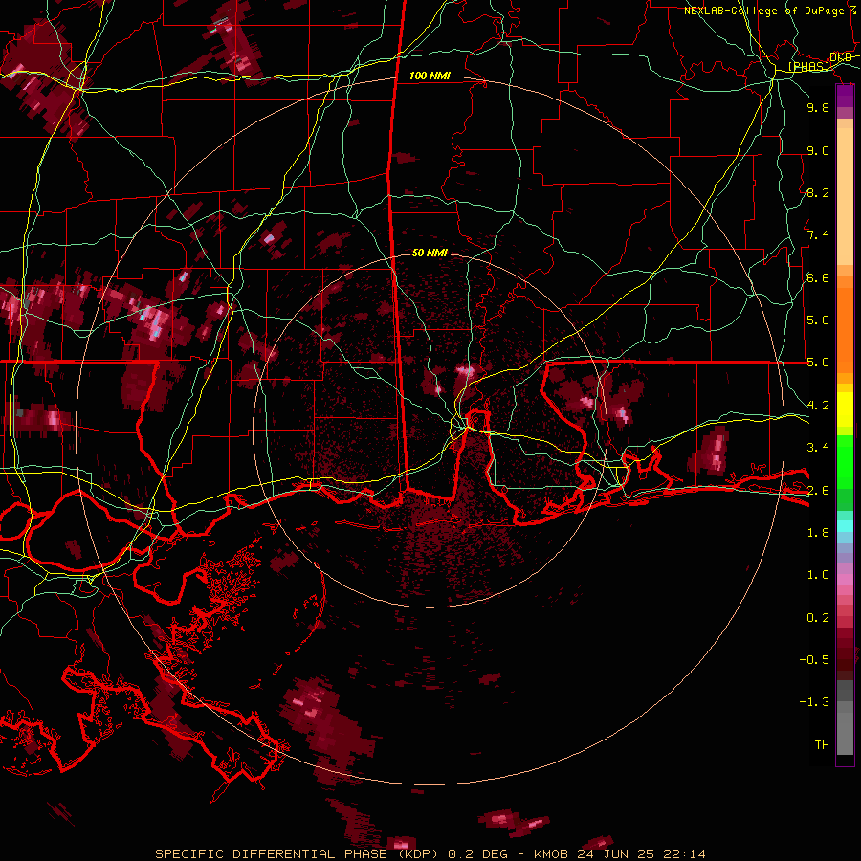Click the "DKB" label near the scale
Image resolution: width=861 pixels, height=861 pixels.
[841, 57]
